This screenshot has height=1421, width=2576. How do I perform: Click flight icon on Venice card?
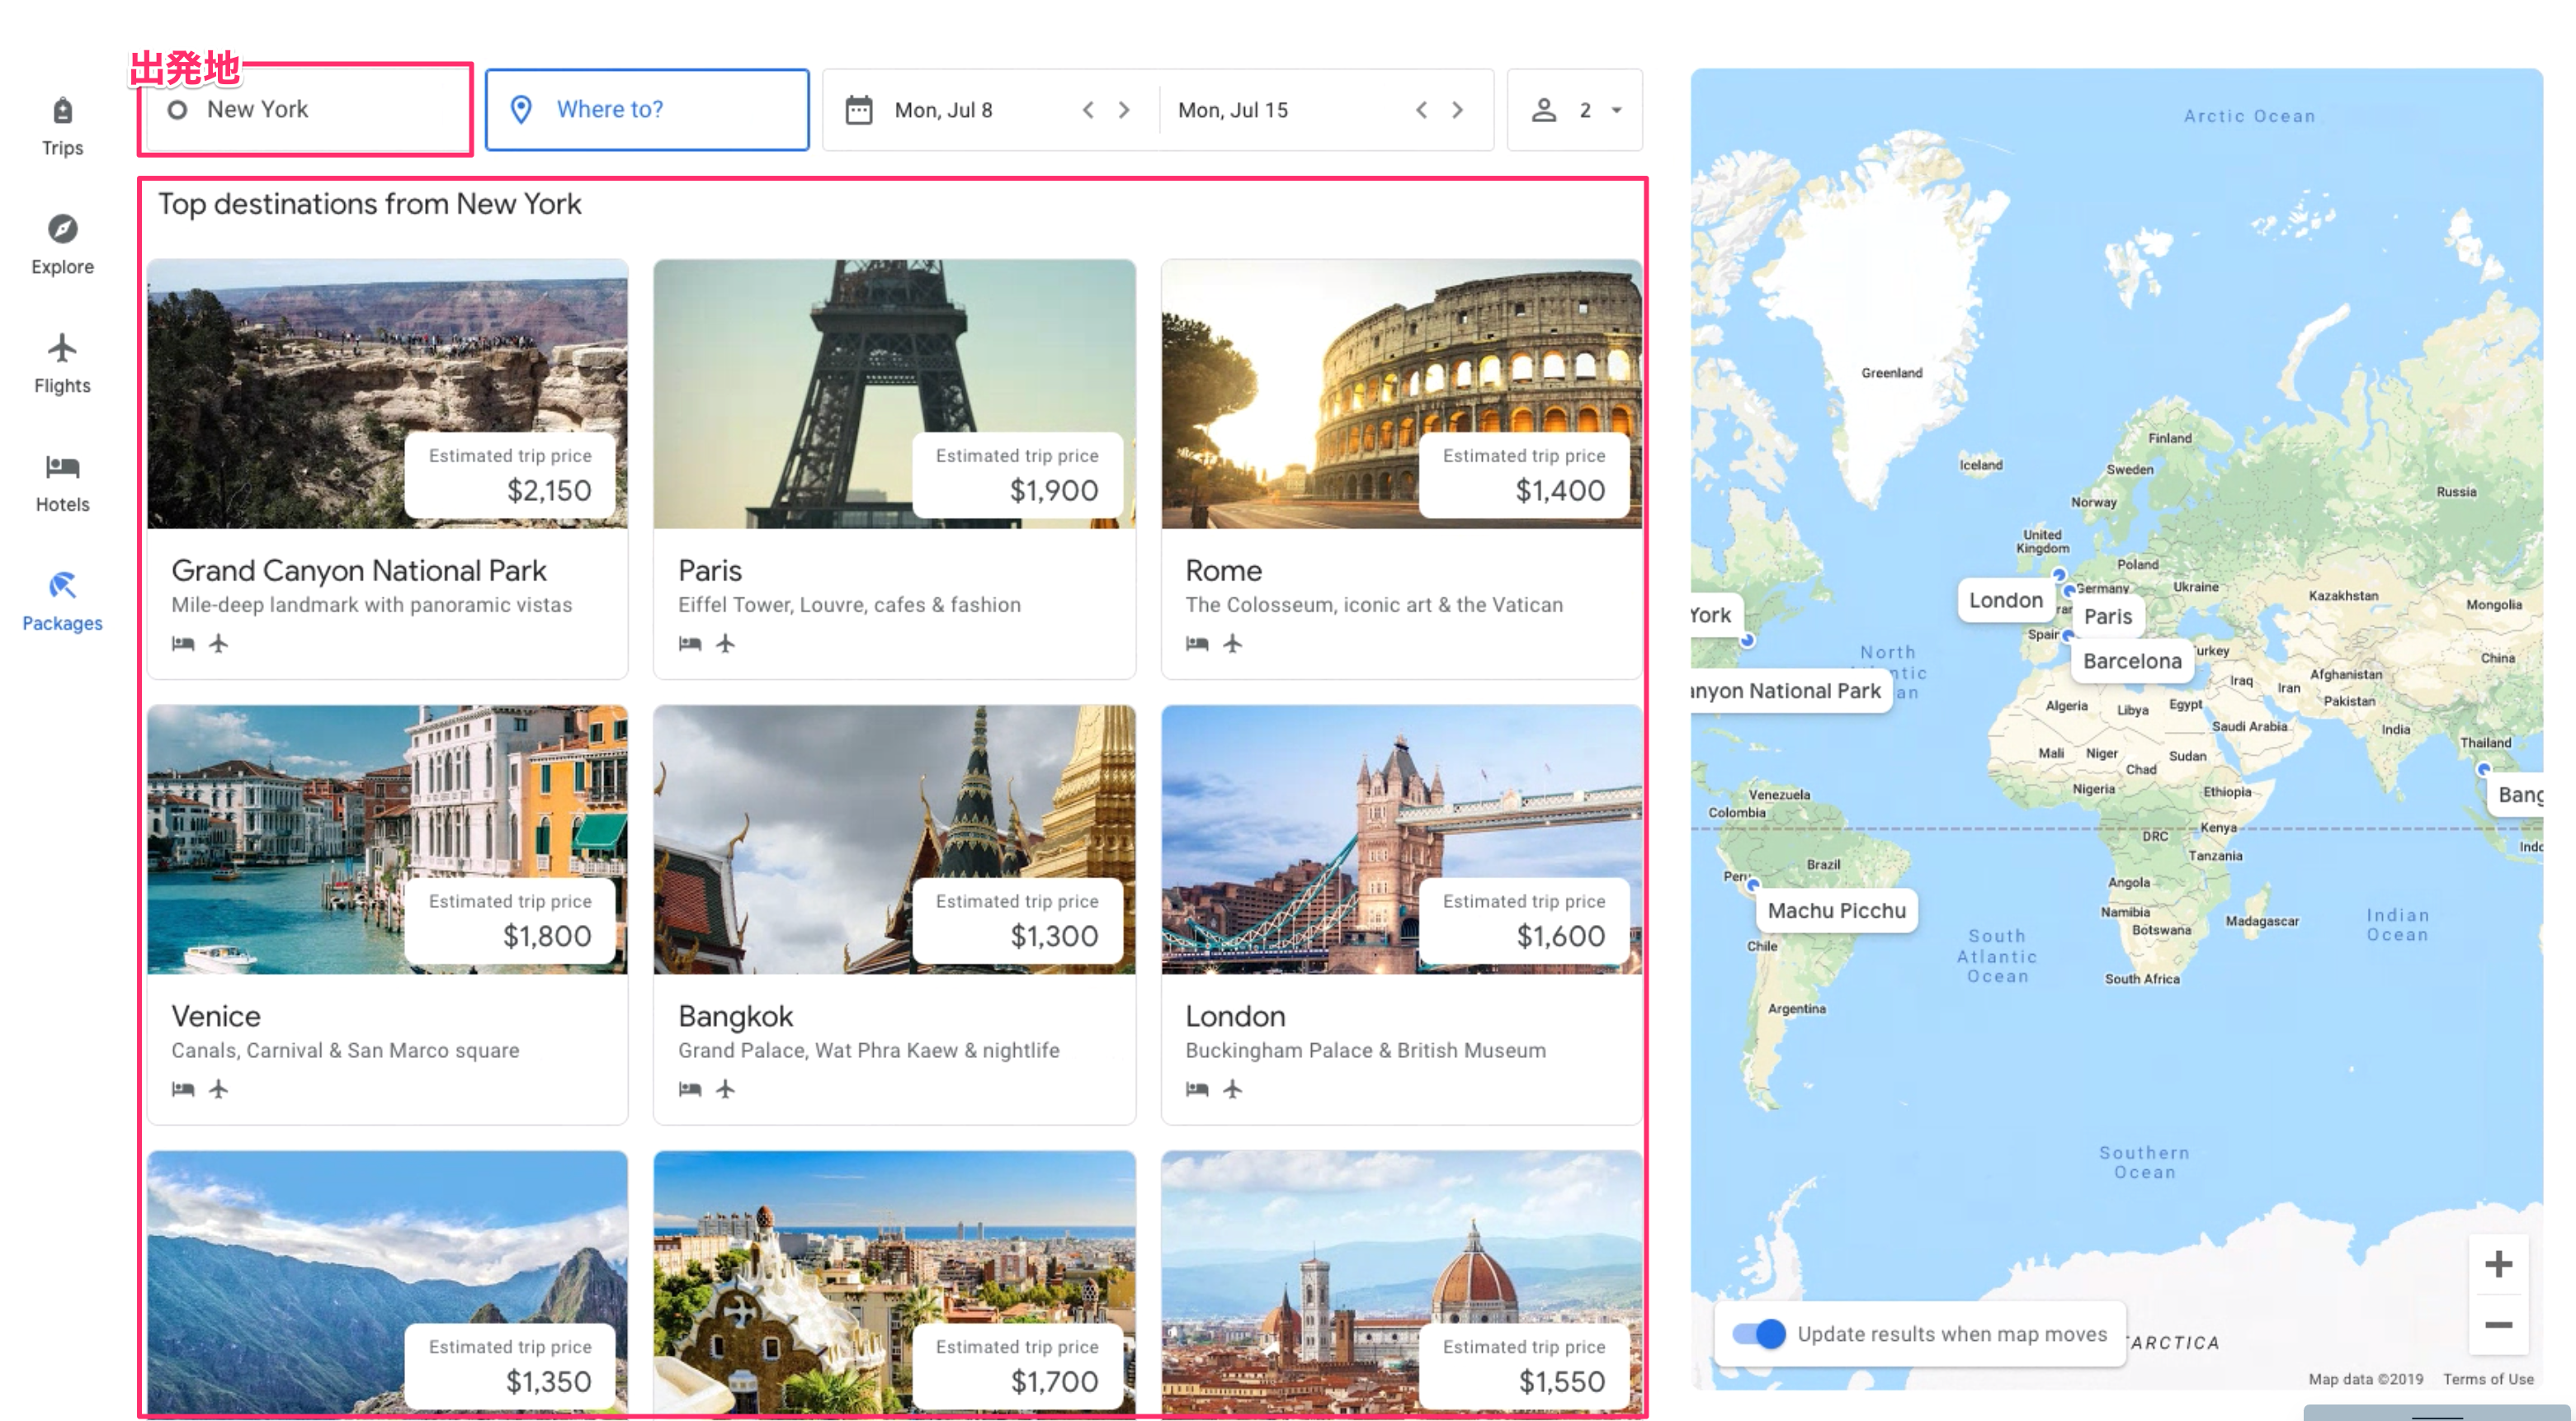(219, 1090)
